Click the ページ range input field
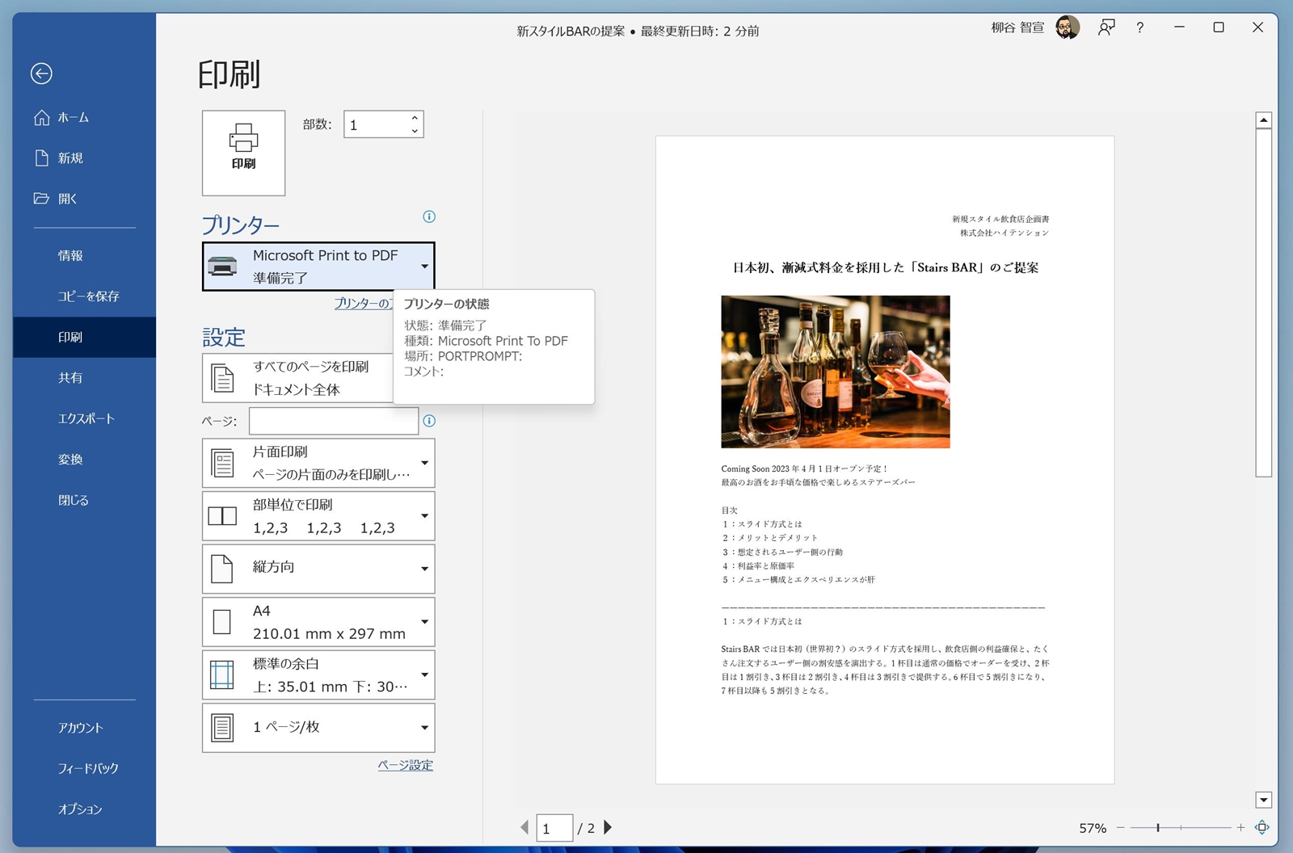The width and height of the screenshot is (1293, 853). click(332, 421)
